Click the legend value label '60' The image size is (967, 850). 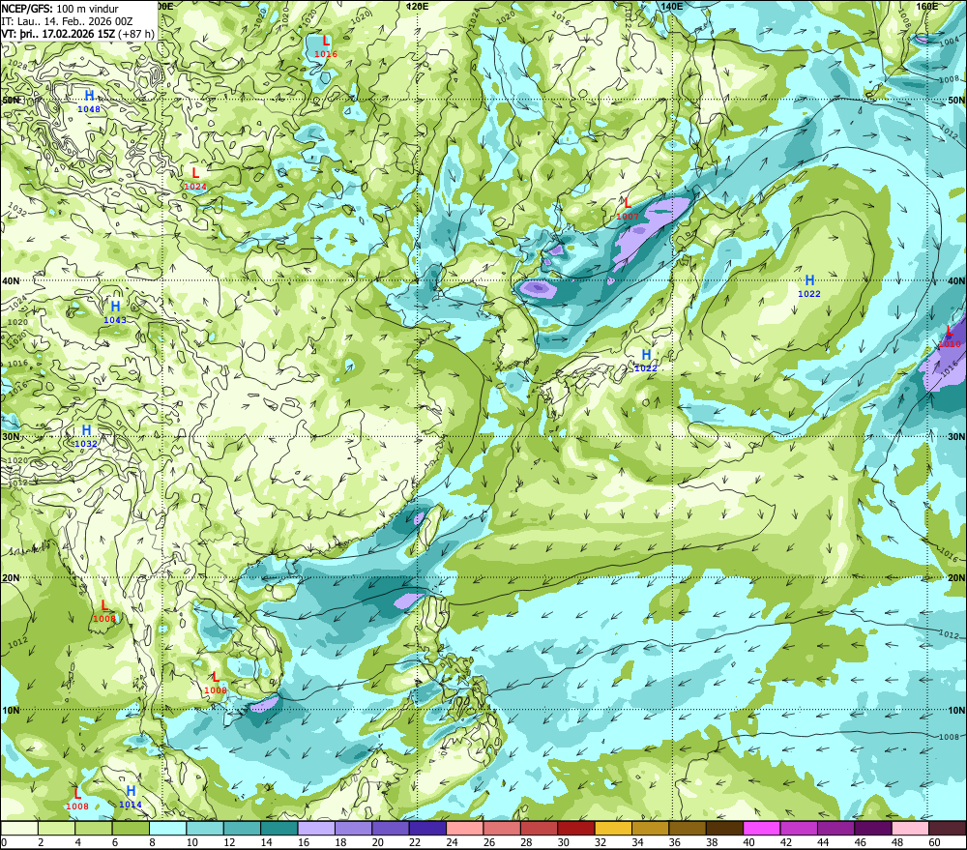click(934, 842)
